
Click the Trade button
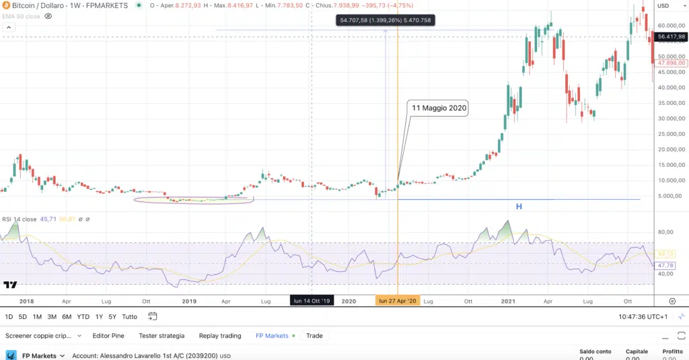(x=314, y=336)
